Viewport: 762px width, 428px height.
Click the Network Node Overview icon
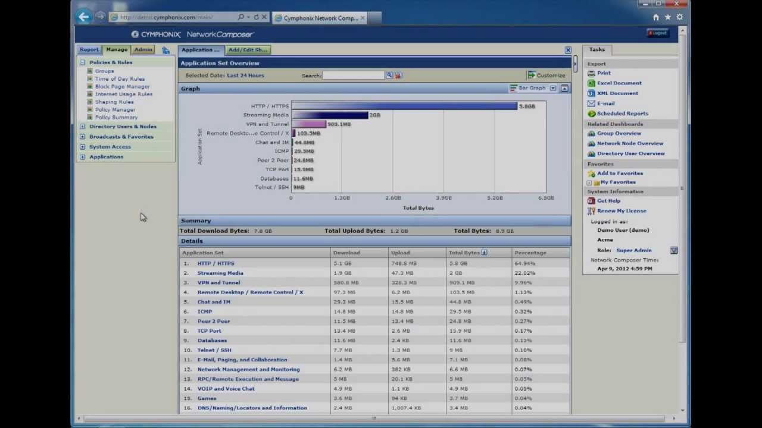click(x=591, y=143)
